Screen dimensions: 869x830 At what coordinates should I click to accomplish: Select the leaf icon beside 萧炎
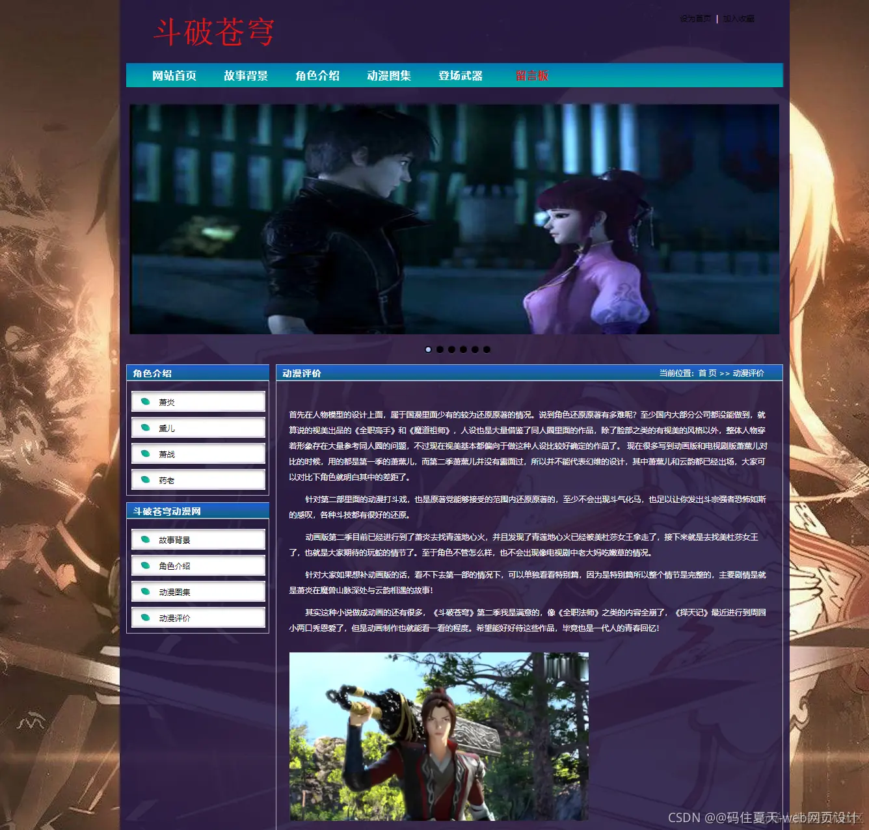click(144, 401)
